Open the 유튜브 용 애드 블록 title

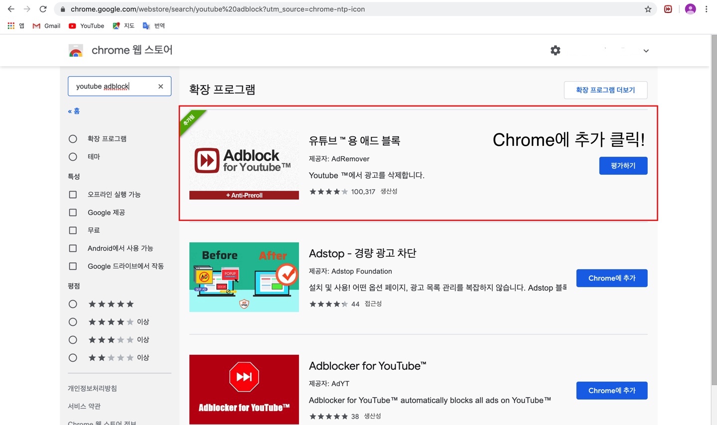point(354,141)
